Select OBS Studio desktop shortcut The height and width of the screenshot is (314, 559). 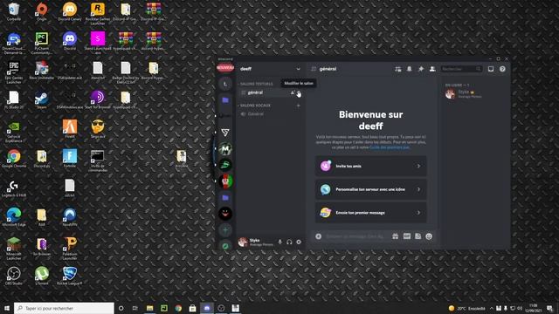pos(14,276)
